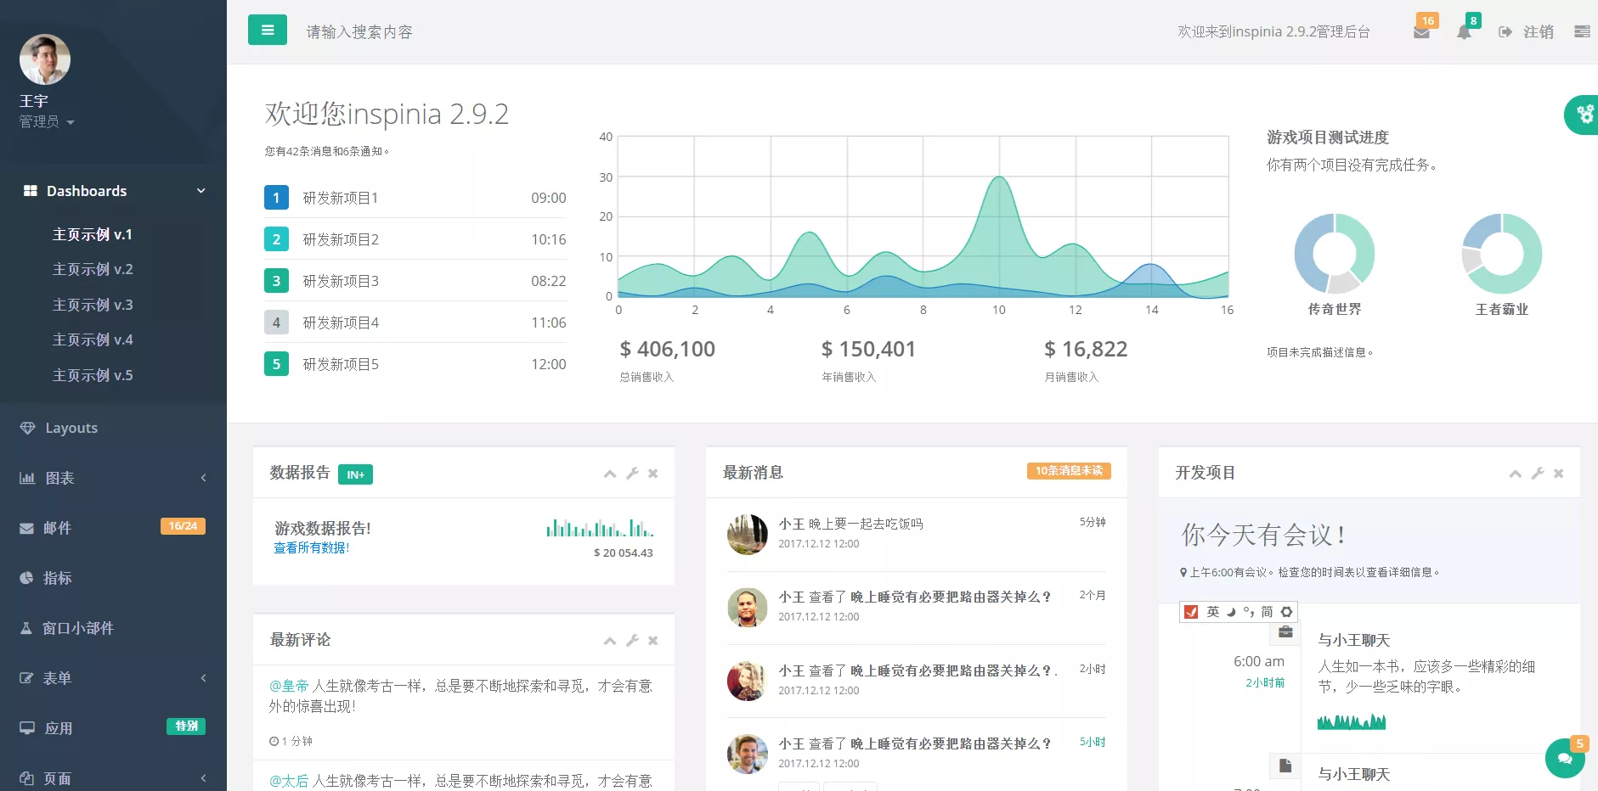Open input method settings gear
Image resolution: width=1598 pixels, height=791 pixels.
point(1286,612)
